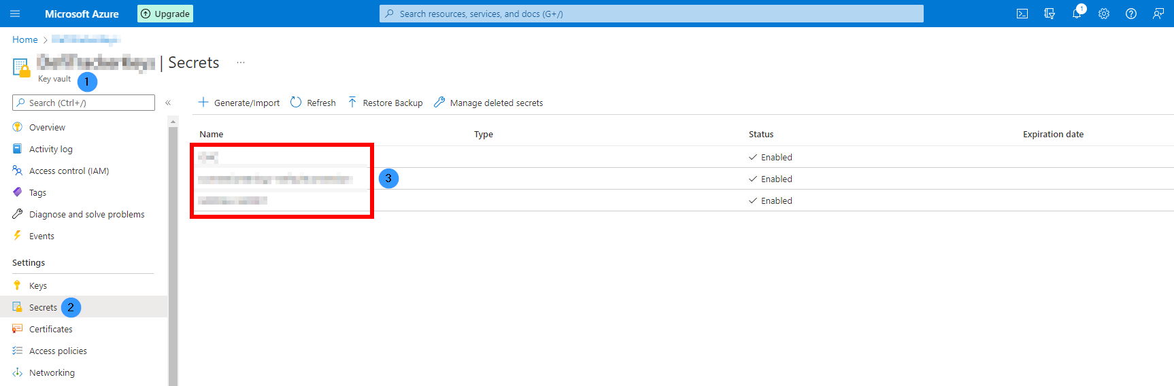The height and width of the screenshot is (386, 1174).
Task: Click the Refresh button
Action: (313, 103)
